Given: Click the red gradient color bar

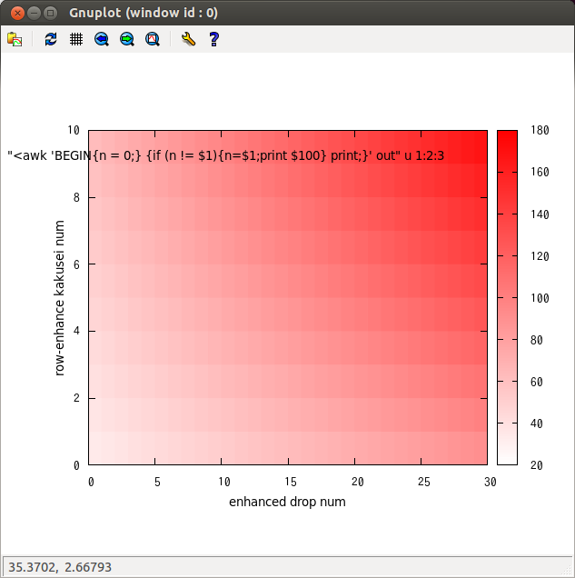Looking at the screenshot, I should point(507,297).
